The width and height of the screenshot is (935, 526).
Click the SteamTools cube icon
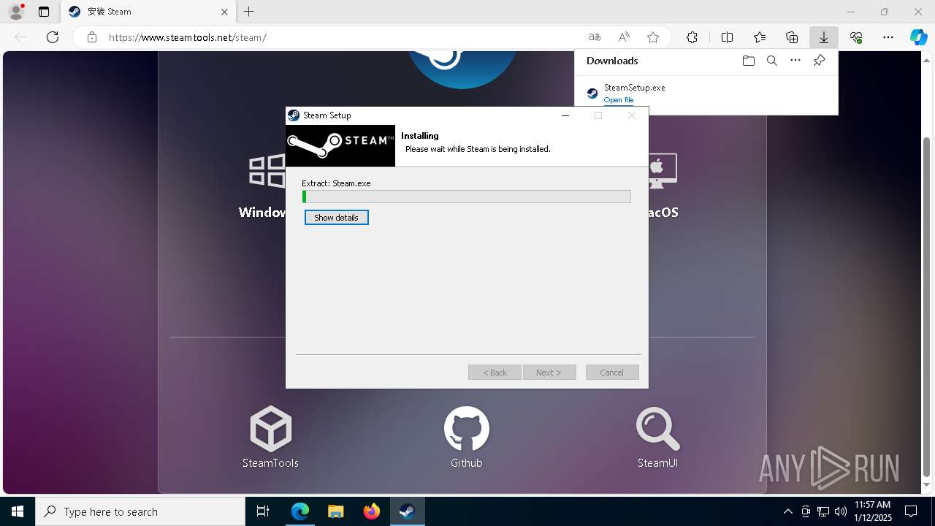270,429
